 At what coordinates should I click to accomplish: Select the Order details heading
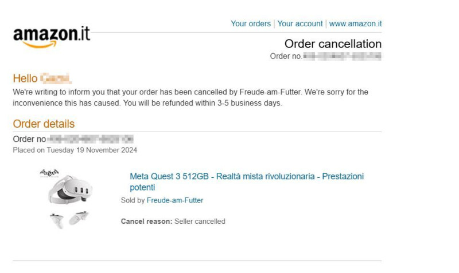click(x=44, y=124)
